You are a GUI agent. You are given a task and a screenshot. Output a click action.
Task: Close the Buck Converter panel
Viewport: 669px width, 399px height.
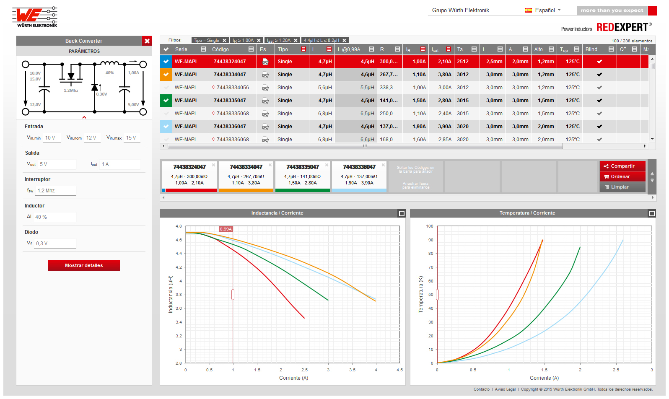point(147,41)
